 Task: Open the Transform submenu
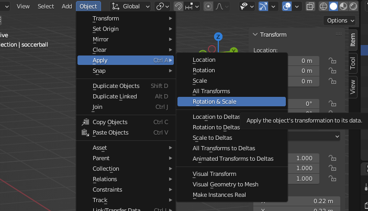(126, 18)
